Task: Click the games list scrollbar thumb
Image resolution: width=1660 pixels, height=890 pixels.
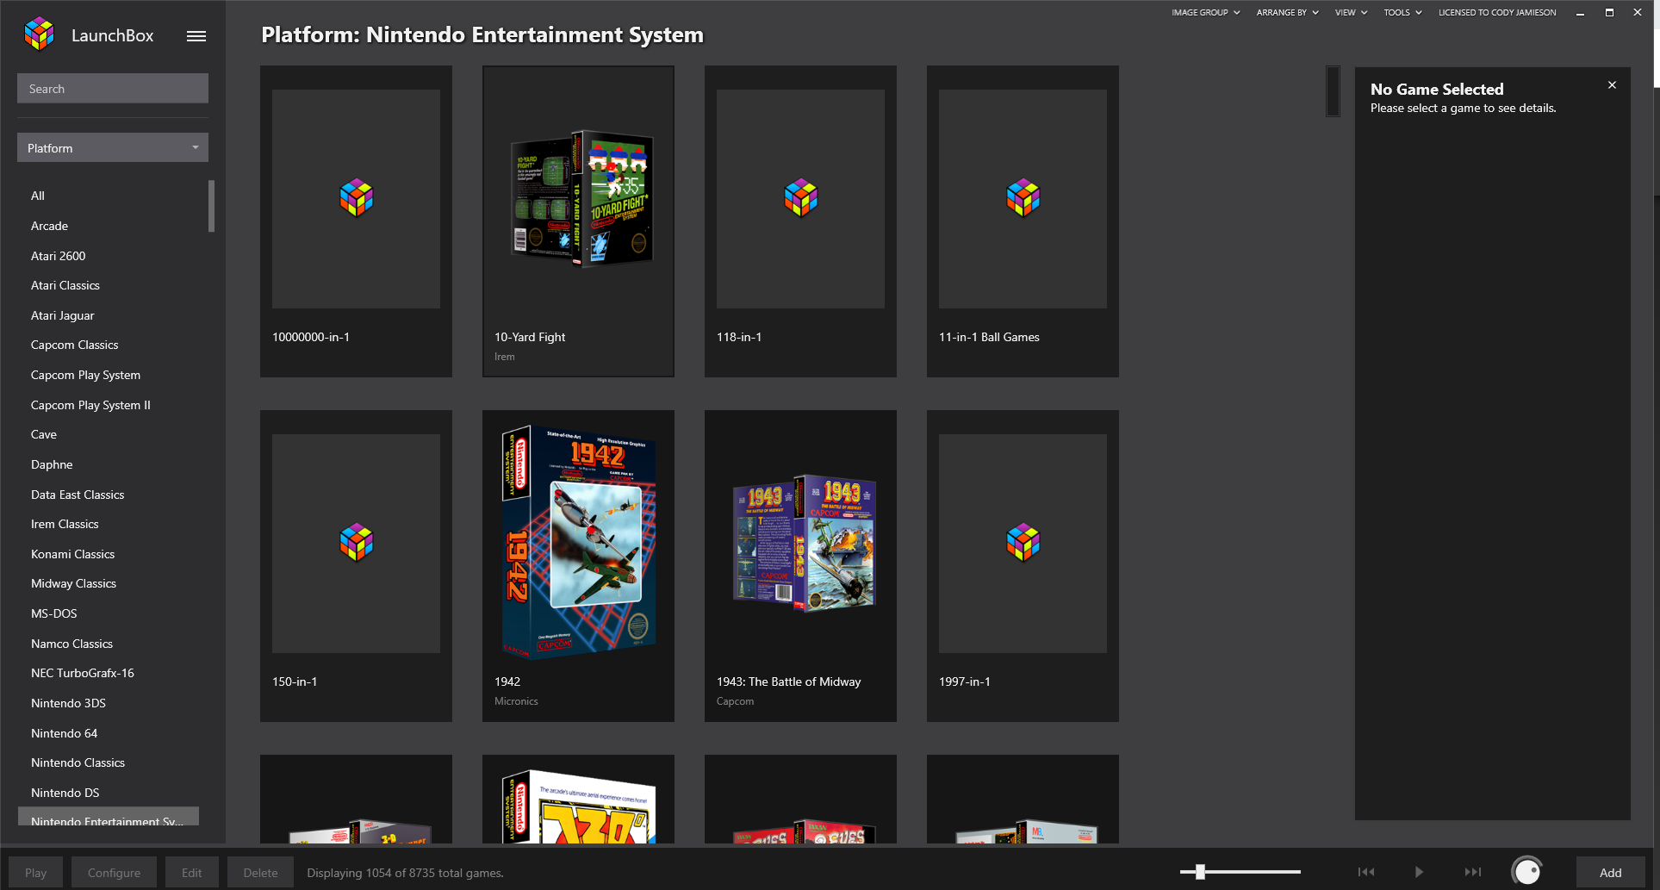Action: (1333, 91)
